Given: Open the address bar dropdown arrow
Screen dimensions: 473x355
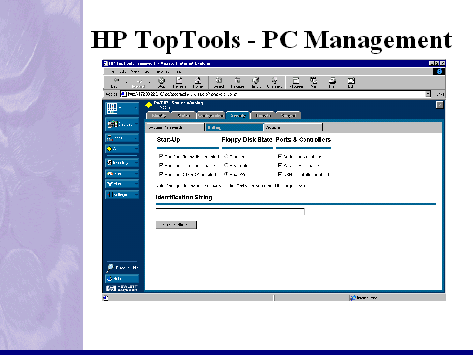Looking at the screenshot, I should [x=428, y=94].
